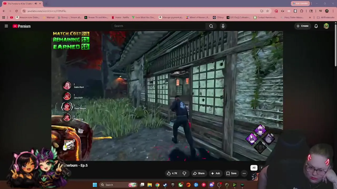Save the video to playlist

(x=231, y=173)
